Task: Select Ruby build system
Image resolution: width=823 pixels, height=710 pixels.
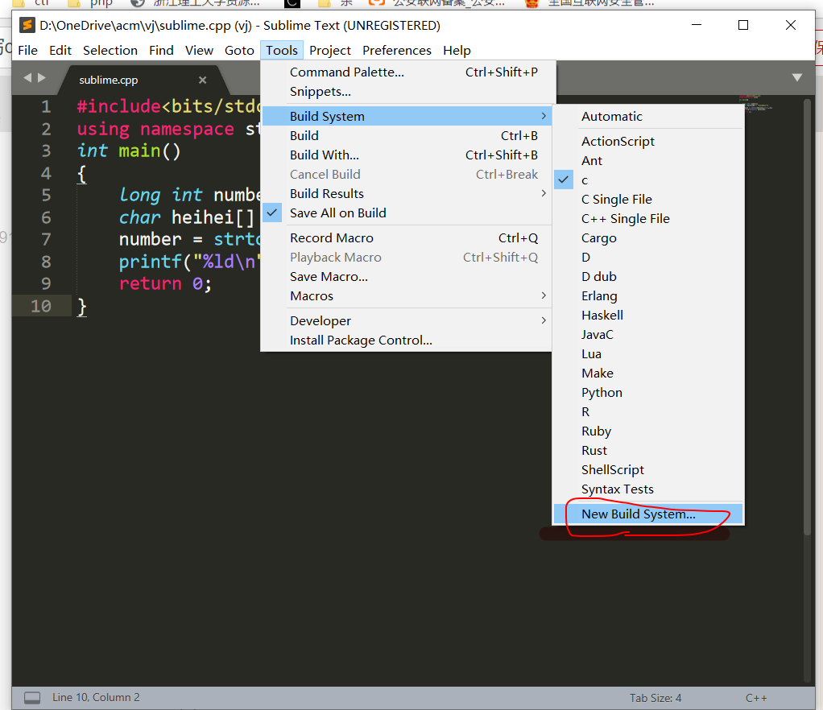Action: point(648,431)
